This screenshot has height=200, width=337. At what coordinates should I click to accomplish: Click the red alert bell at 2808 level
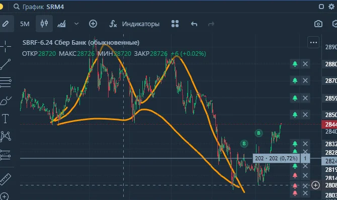(295, 185)
